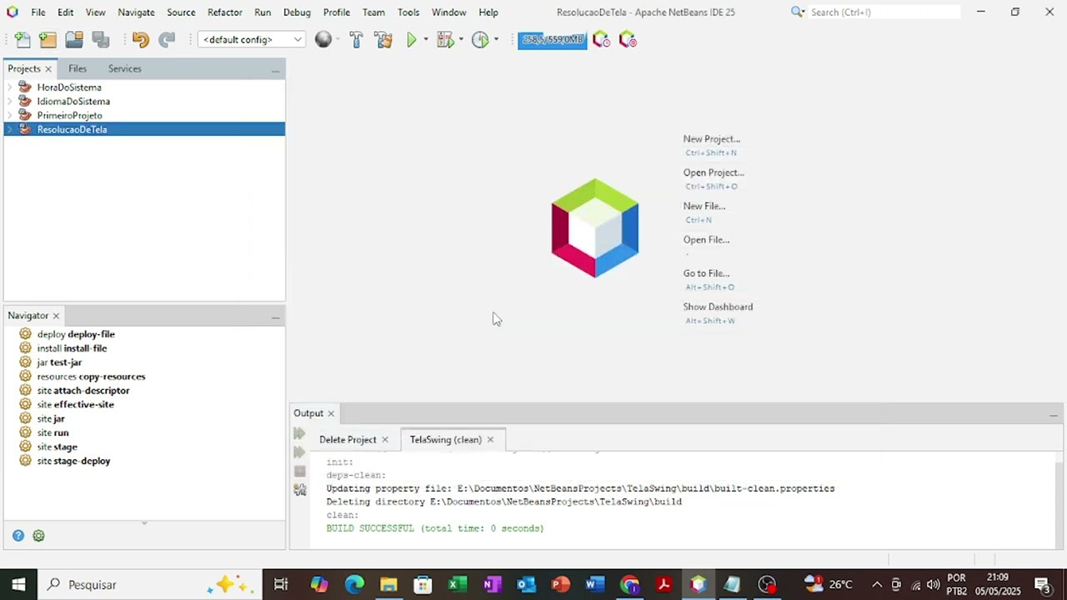Viewport: 1067px width, 600px height.
Task: Close the Navigator panel tab
Action: [57, 316]
